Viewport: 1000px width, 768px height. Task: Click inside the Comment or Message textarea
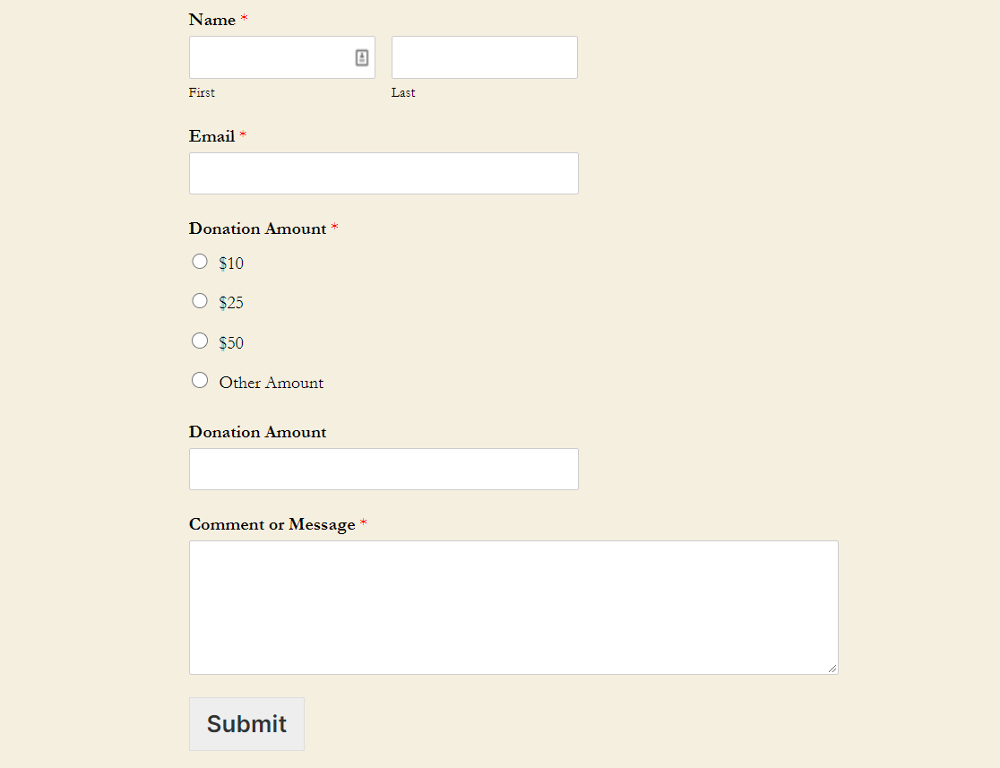pos(513,607)
